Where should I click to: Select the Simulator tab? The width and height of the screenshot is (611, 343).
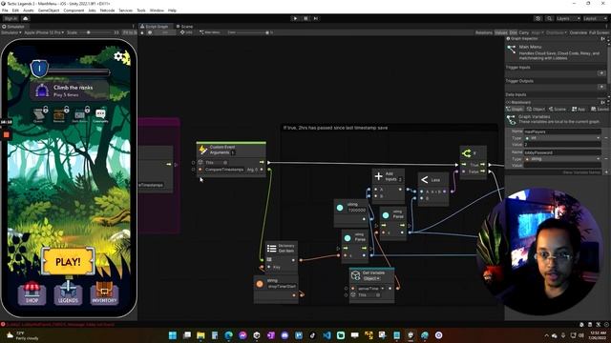[13, 27]
